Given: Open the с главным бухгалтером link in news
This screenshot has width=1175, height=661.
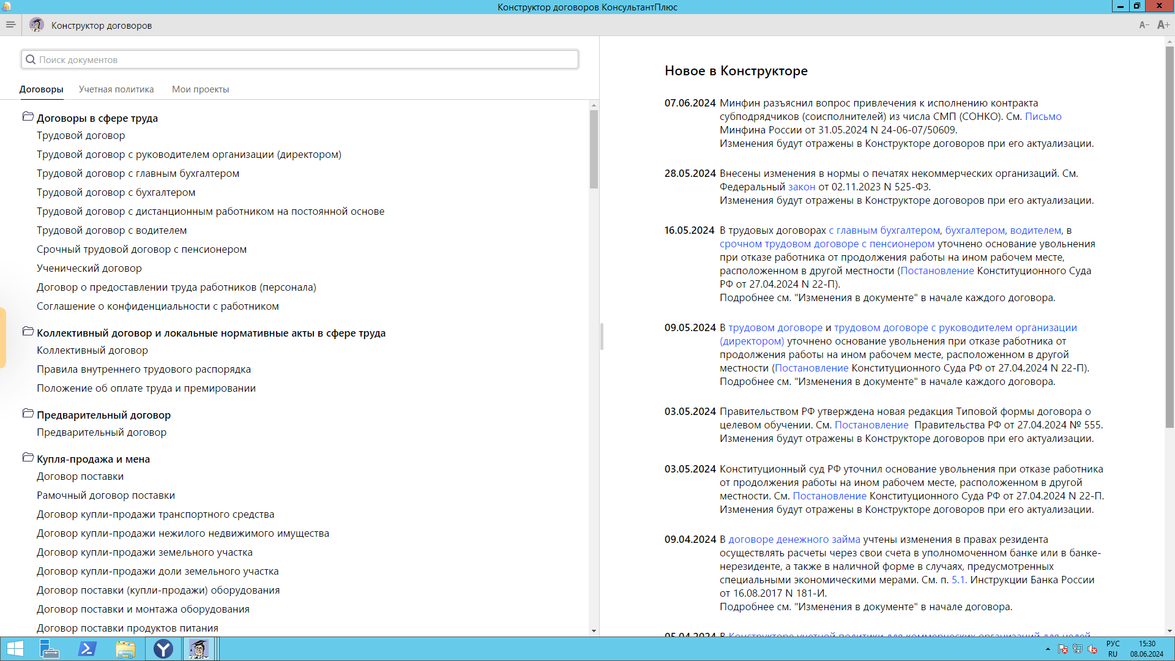Looking at the screenshot, I should (x=884, y=230).
